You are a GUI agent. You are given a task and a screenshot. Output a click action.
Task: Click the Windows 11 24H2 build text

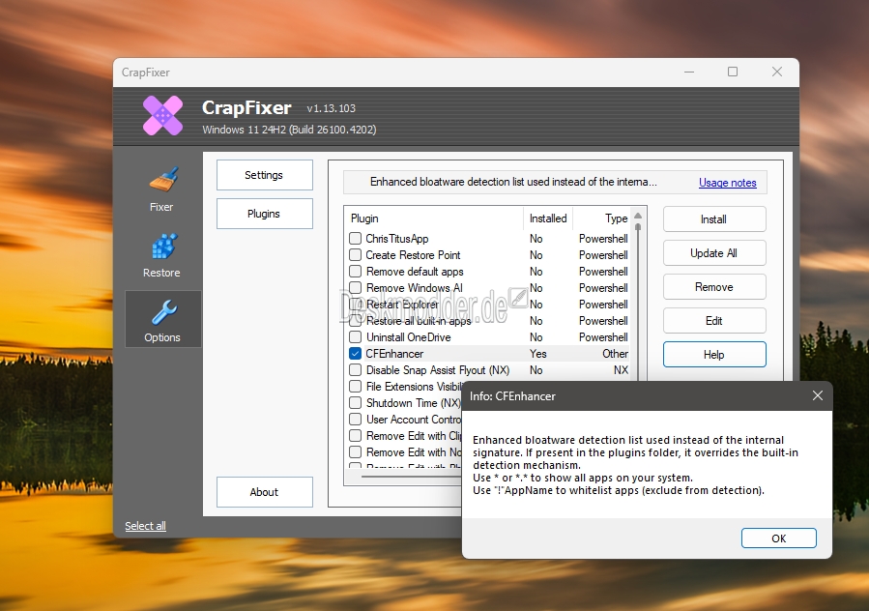click(289, 130)
